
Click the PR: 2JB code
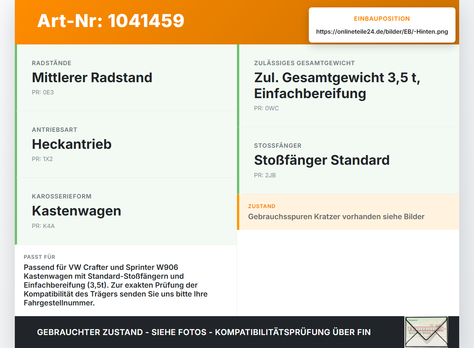coord(265,175)
